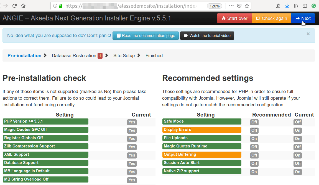Show site information via the info icon
The width and height of the screenshot is (319, 185).
point(55,6)
